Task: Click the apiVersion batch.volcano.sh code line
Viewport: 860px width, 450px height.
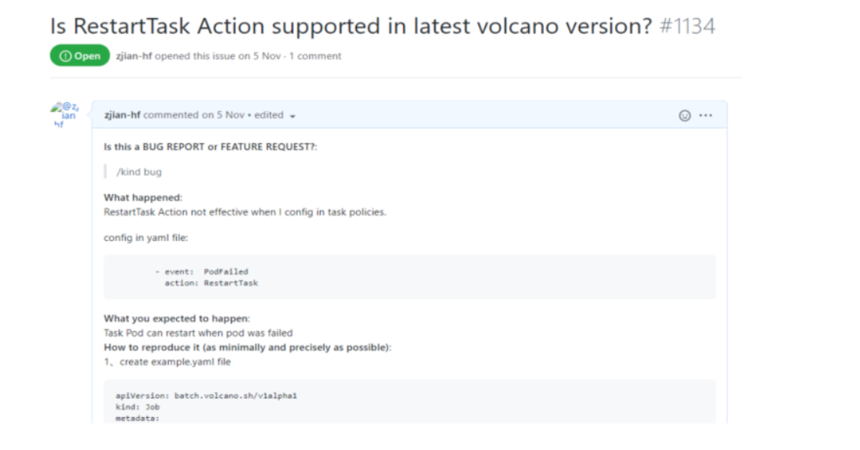Action: (207, 396)
